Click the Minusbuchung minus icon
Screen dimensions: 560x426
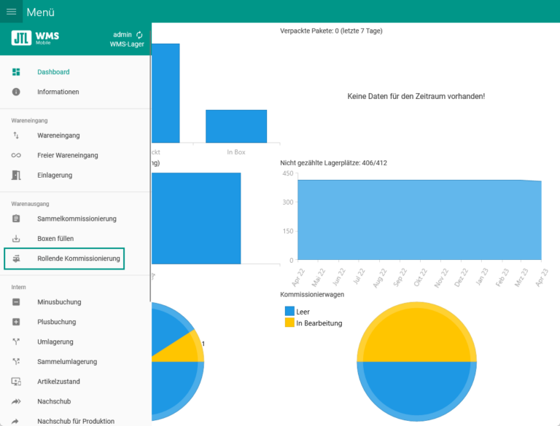16,302
